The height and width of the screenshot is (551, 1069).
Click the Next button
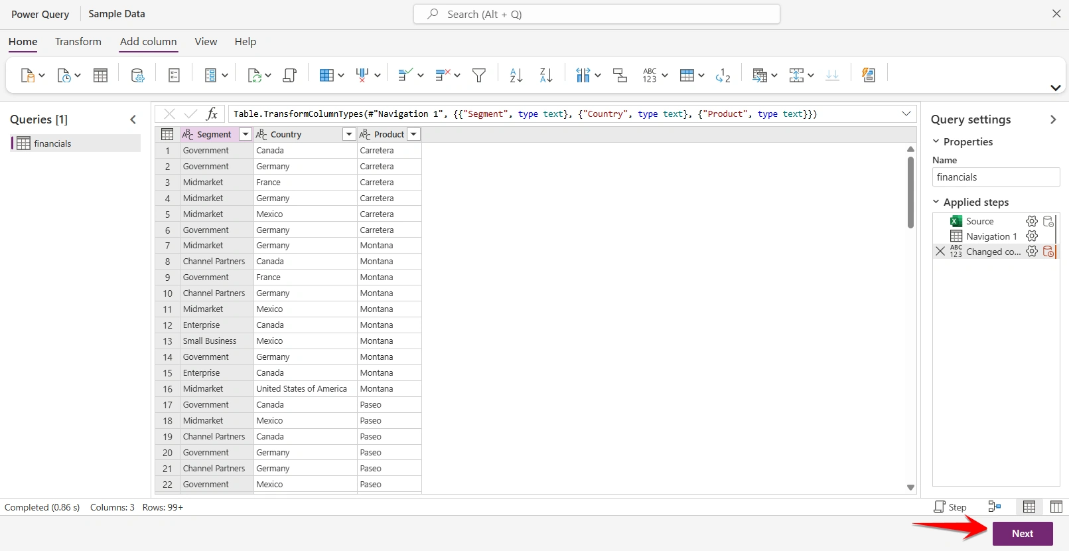(1023, 534)
